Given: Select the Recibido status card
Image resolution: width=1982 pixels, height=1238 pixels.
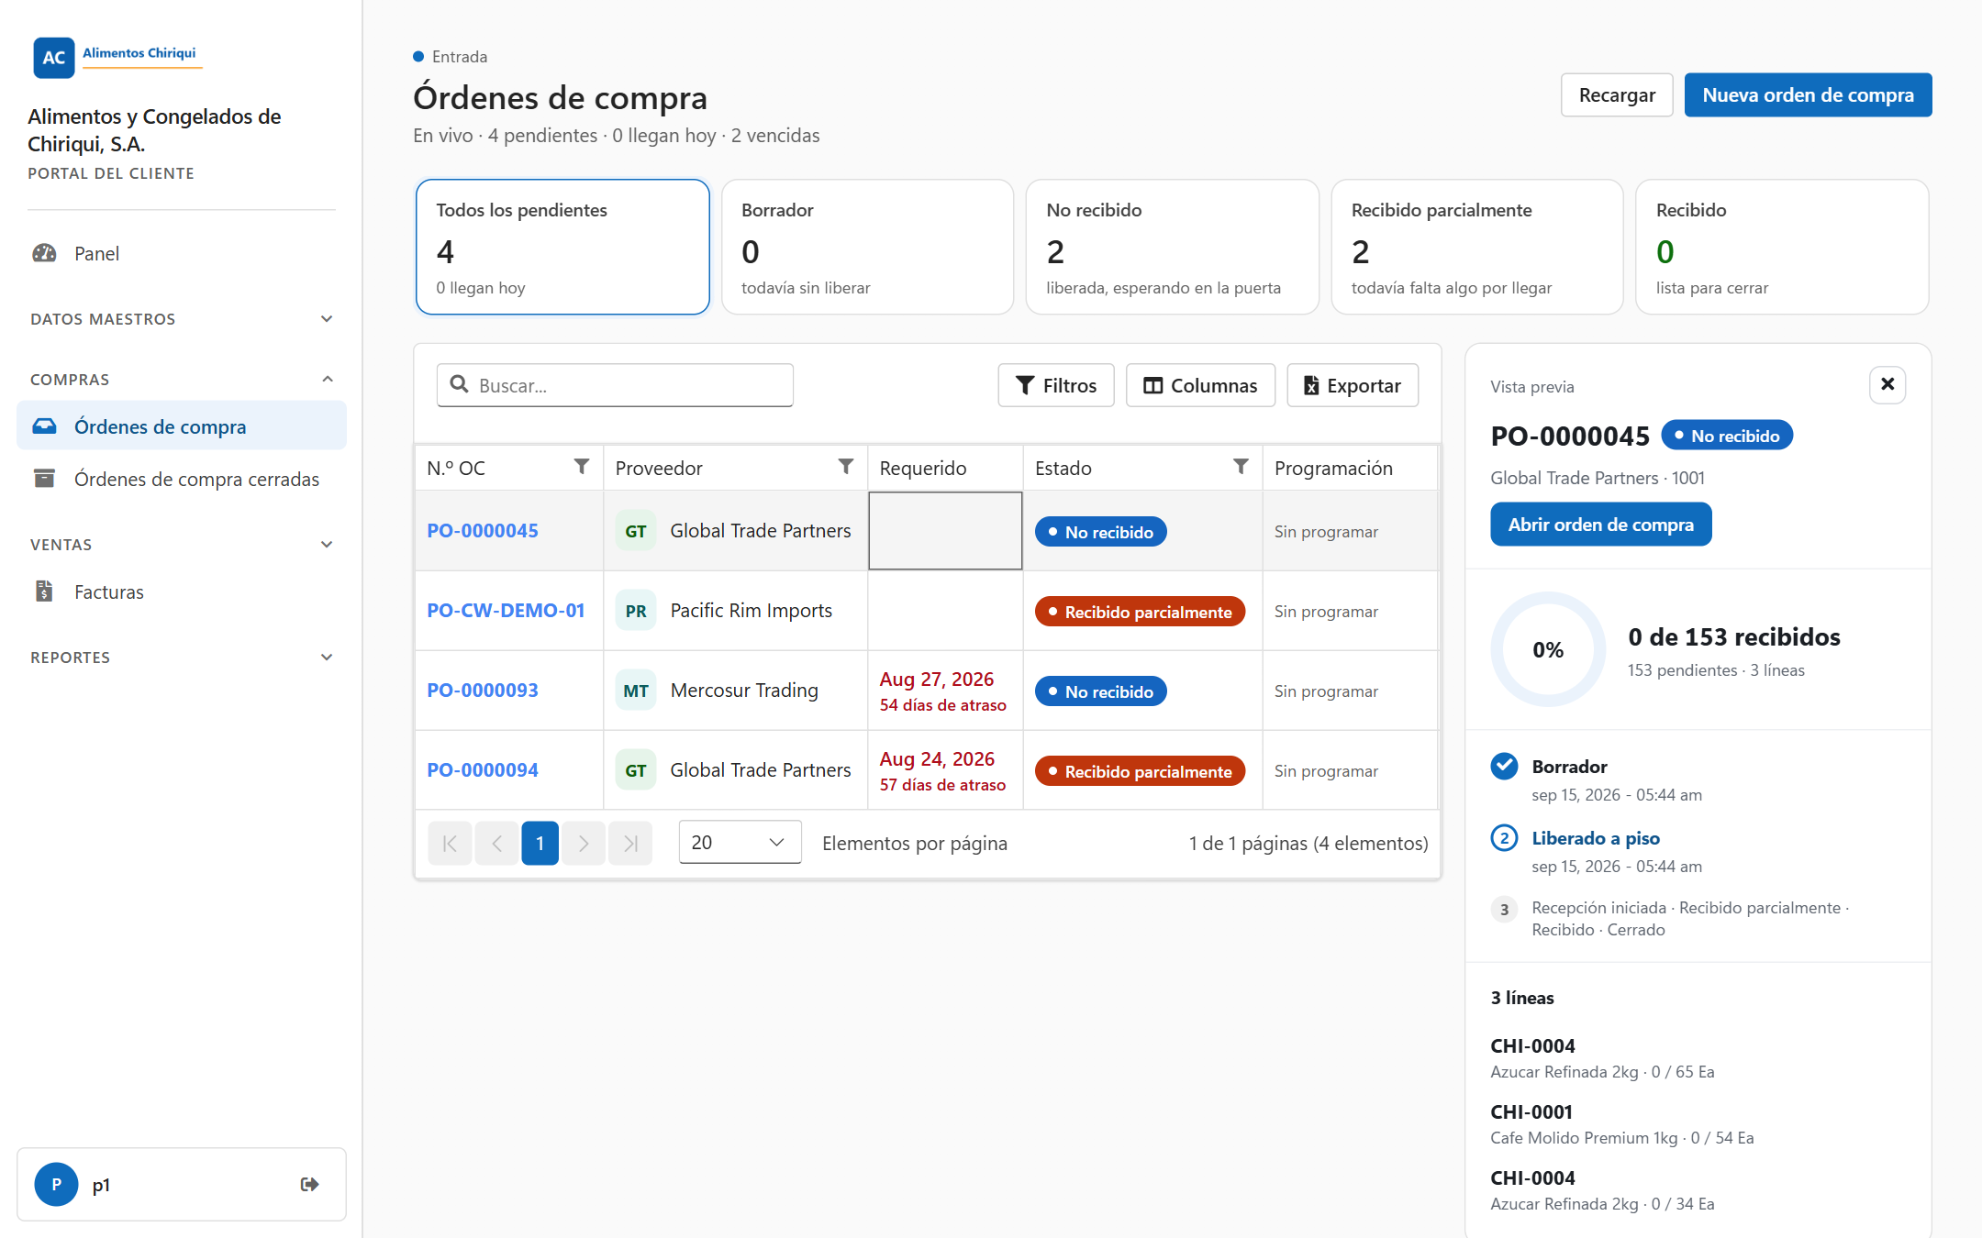Looking at the screenshot, I should pos(1782,247).
